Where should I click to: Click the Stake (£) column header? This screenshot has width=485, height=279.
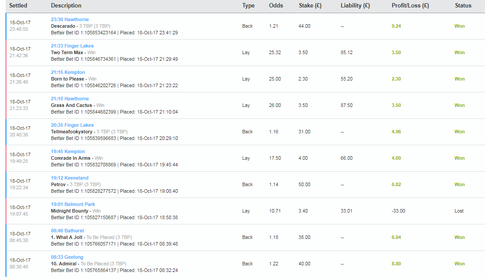(x=310, y=6)
